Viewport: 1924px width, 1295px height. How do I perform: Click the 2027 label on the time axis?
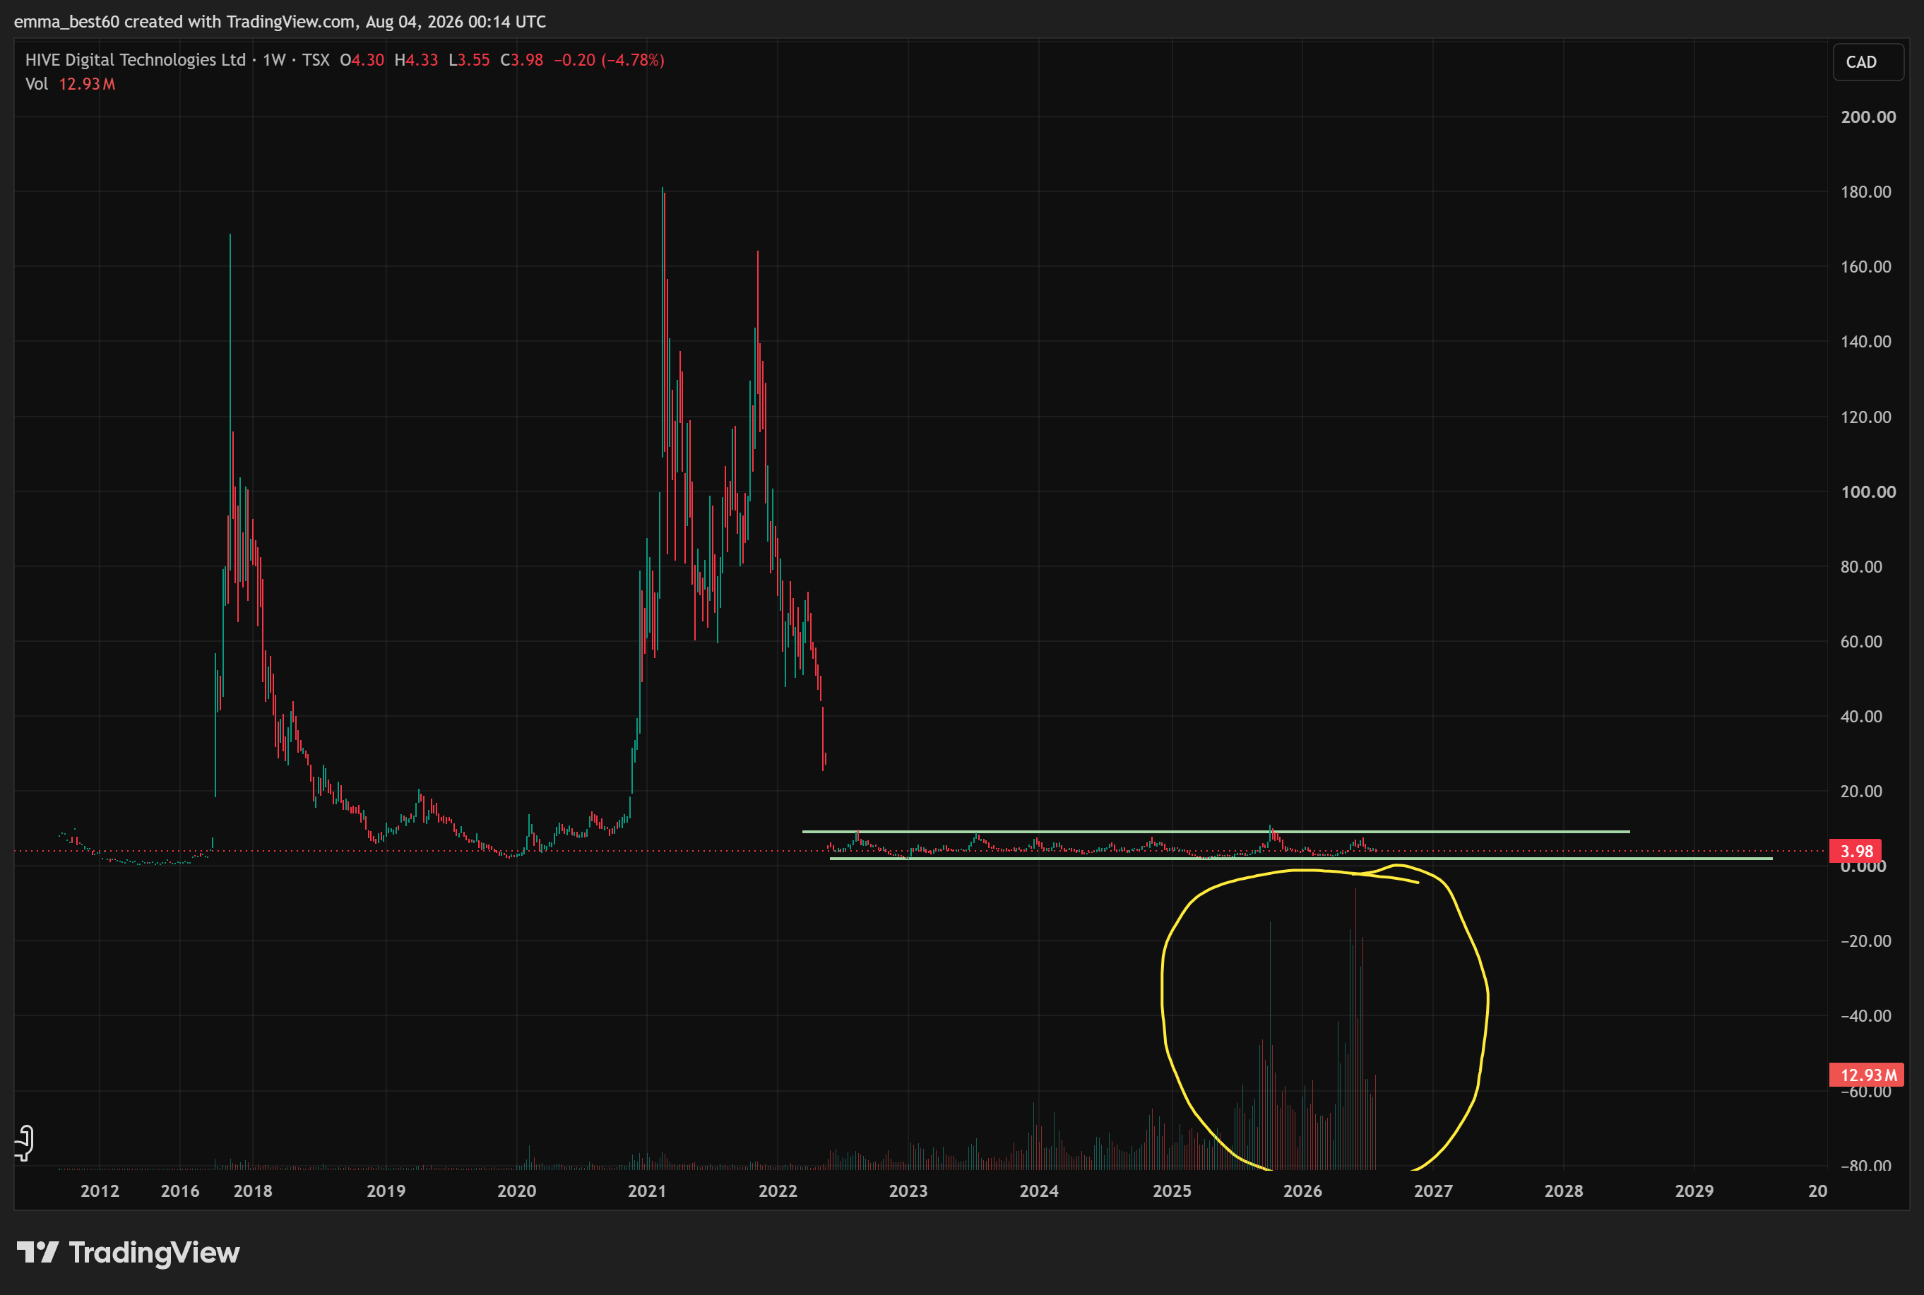point(1433,1190)
